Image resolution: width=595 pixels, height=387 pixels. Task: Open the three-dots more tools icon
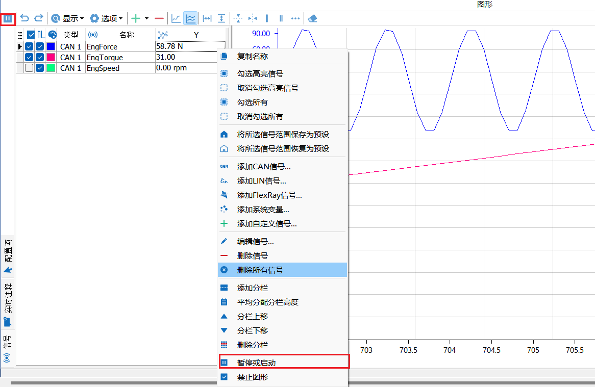(295, 18)
